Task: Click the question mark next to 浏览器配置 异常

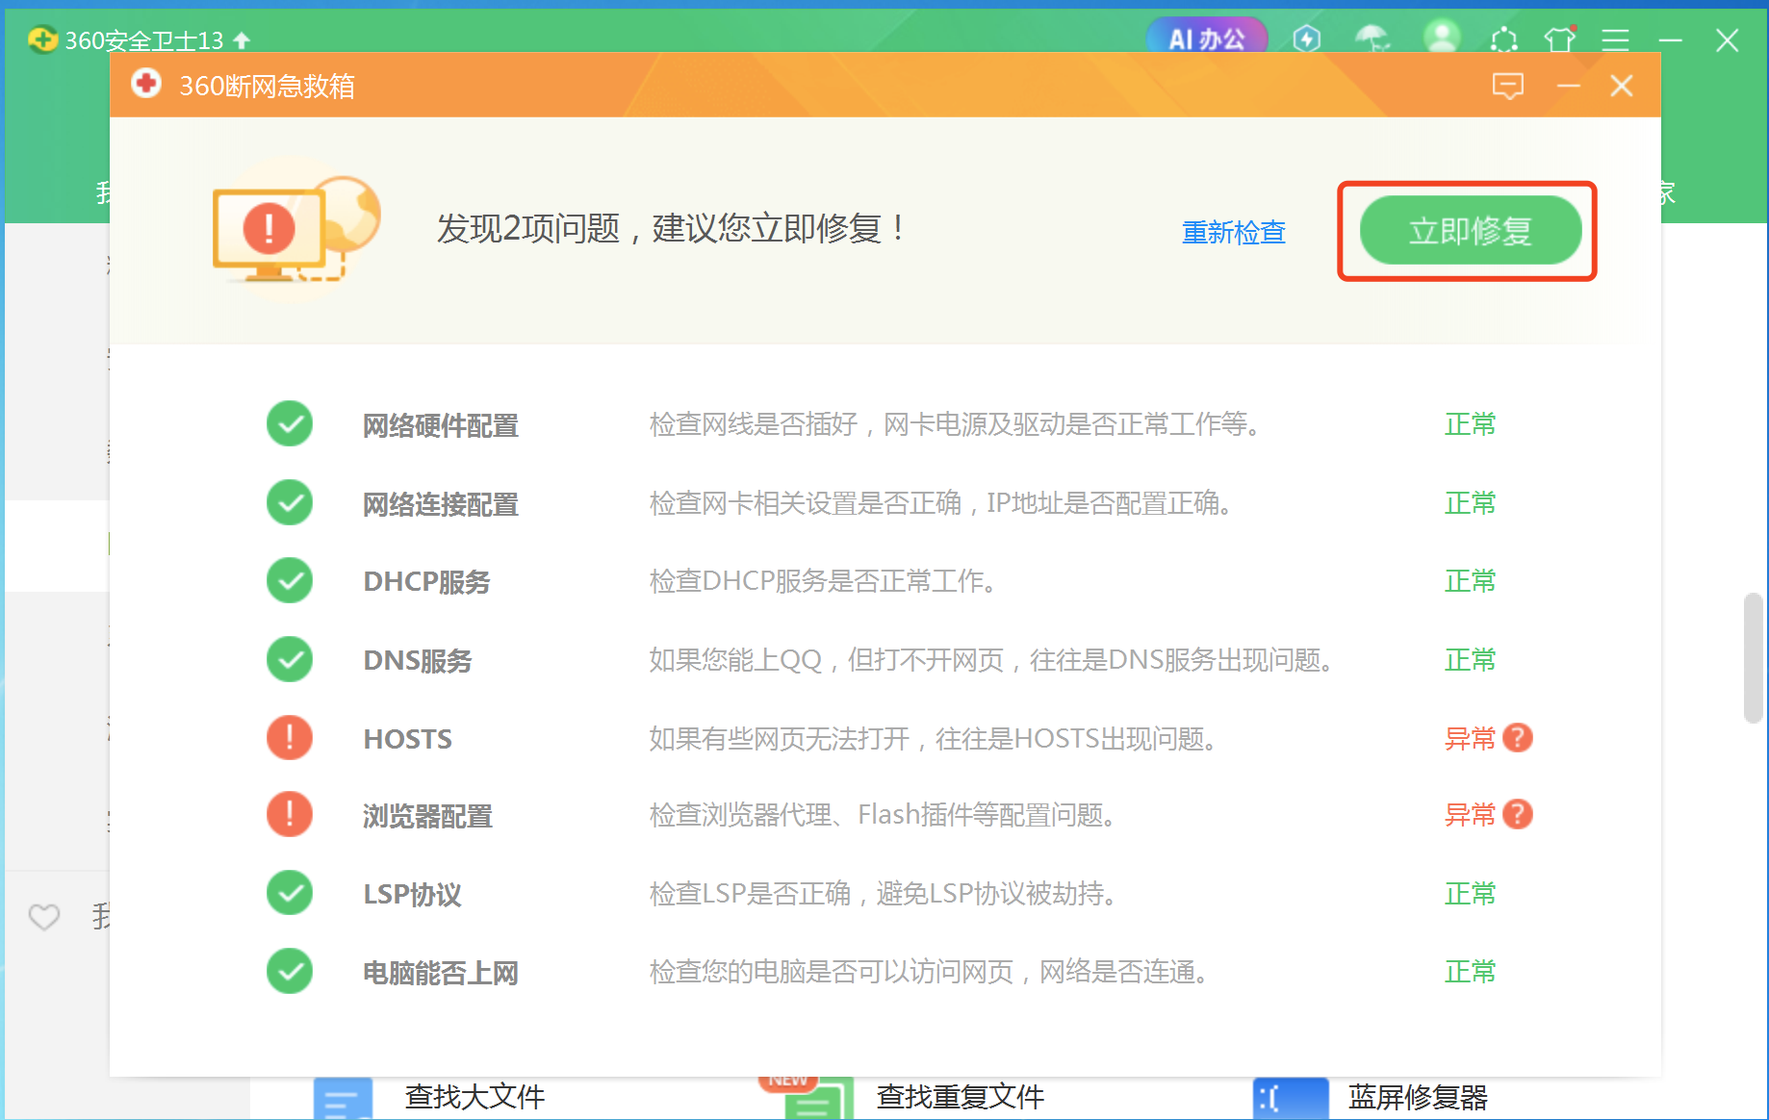Action: (x=1518, y=815)
